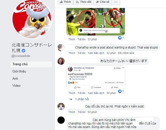Click the owl mascot page profile picture
The width and height of the screenshot is (166, 130).
32,19
